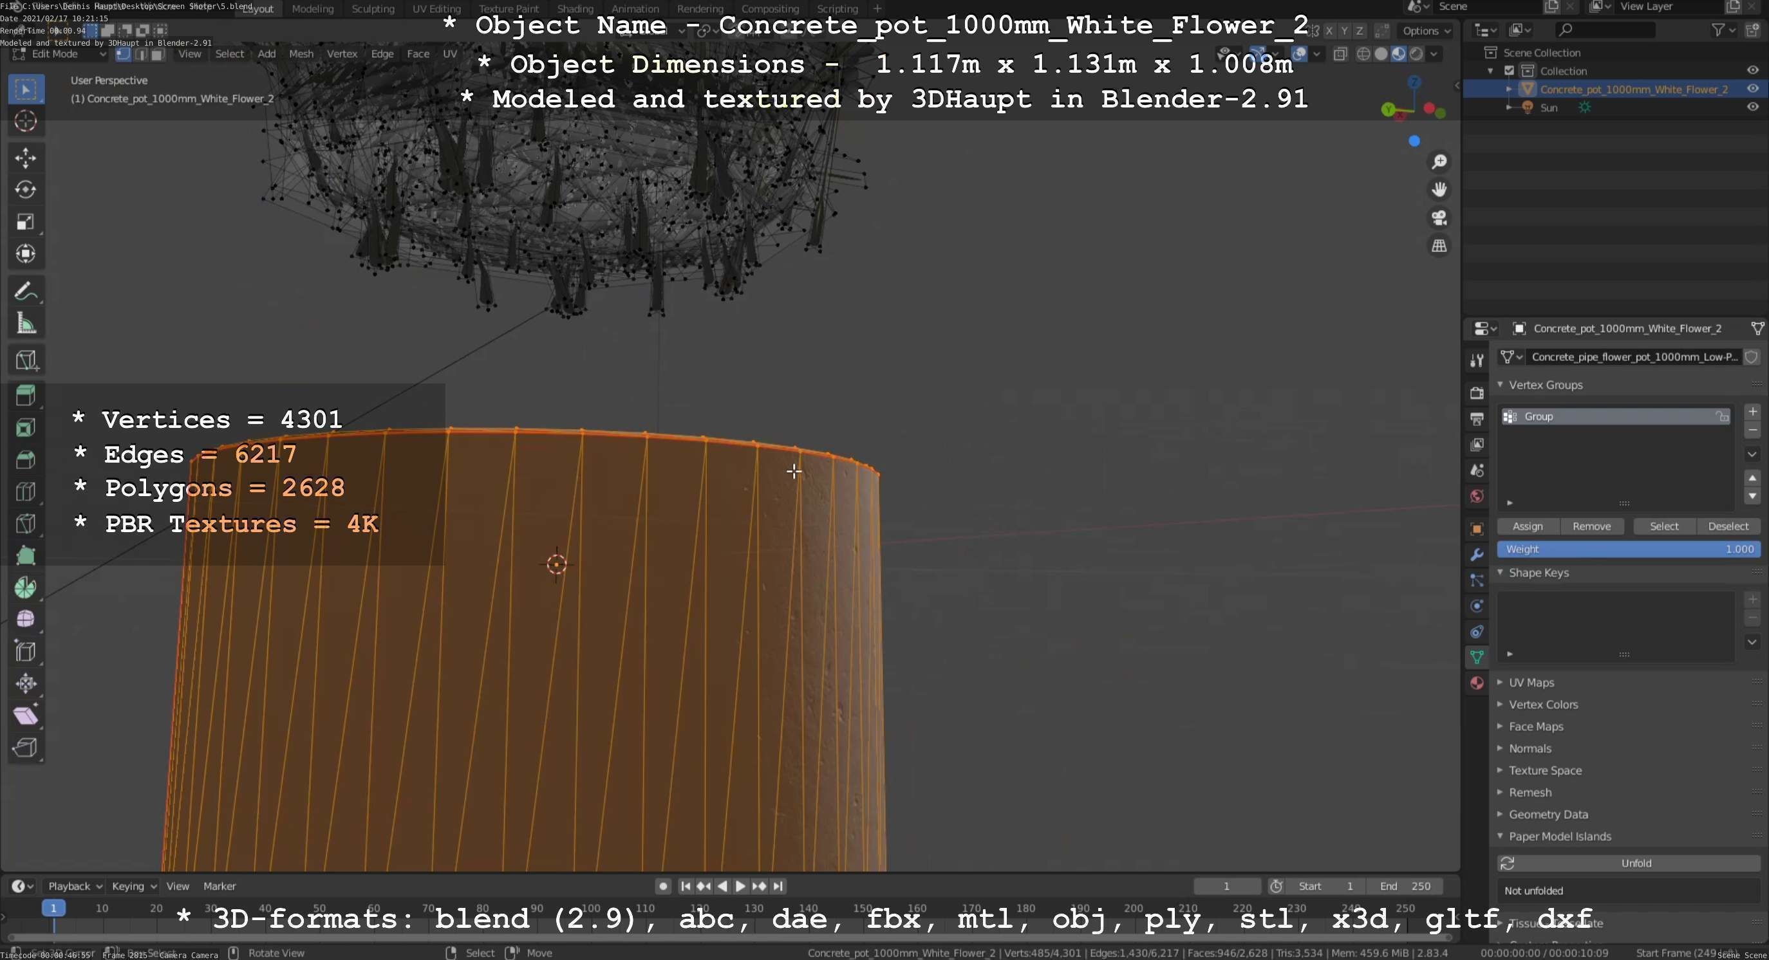1769x960 pixels.
Task: Select the Rip Region tool
Action: (26, 746)
